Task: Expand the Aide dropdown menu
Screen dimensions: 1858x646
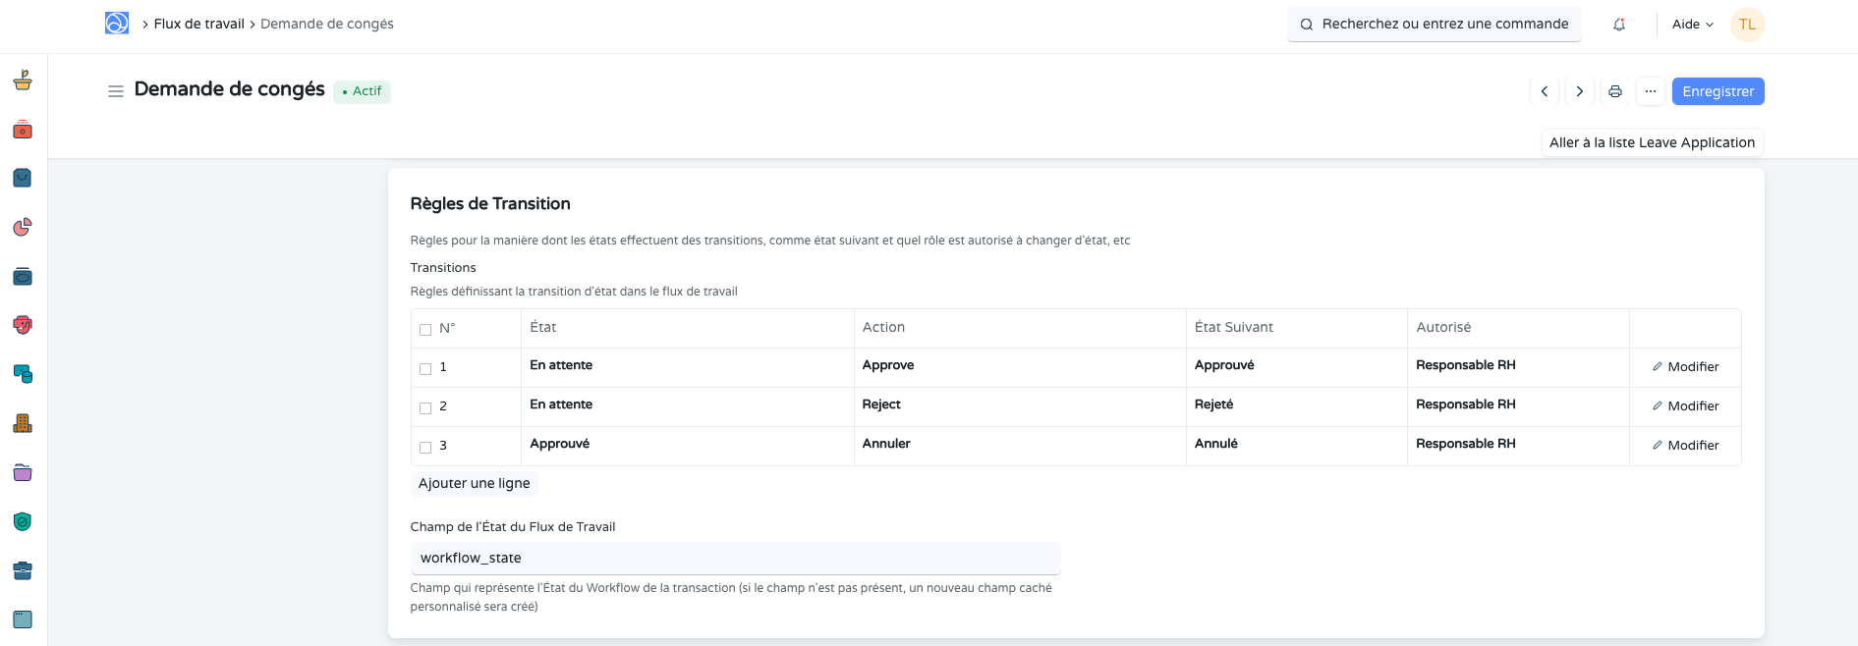Action: pos(1692,25)
